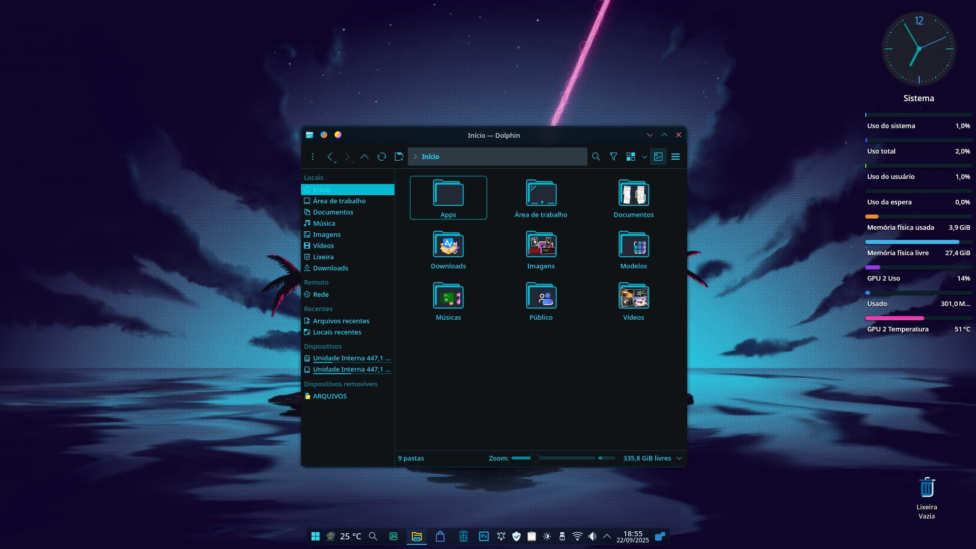Select Lixeira in the places panel
This screenshot has height=549, width=976.
coord(323,257)
